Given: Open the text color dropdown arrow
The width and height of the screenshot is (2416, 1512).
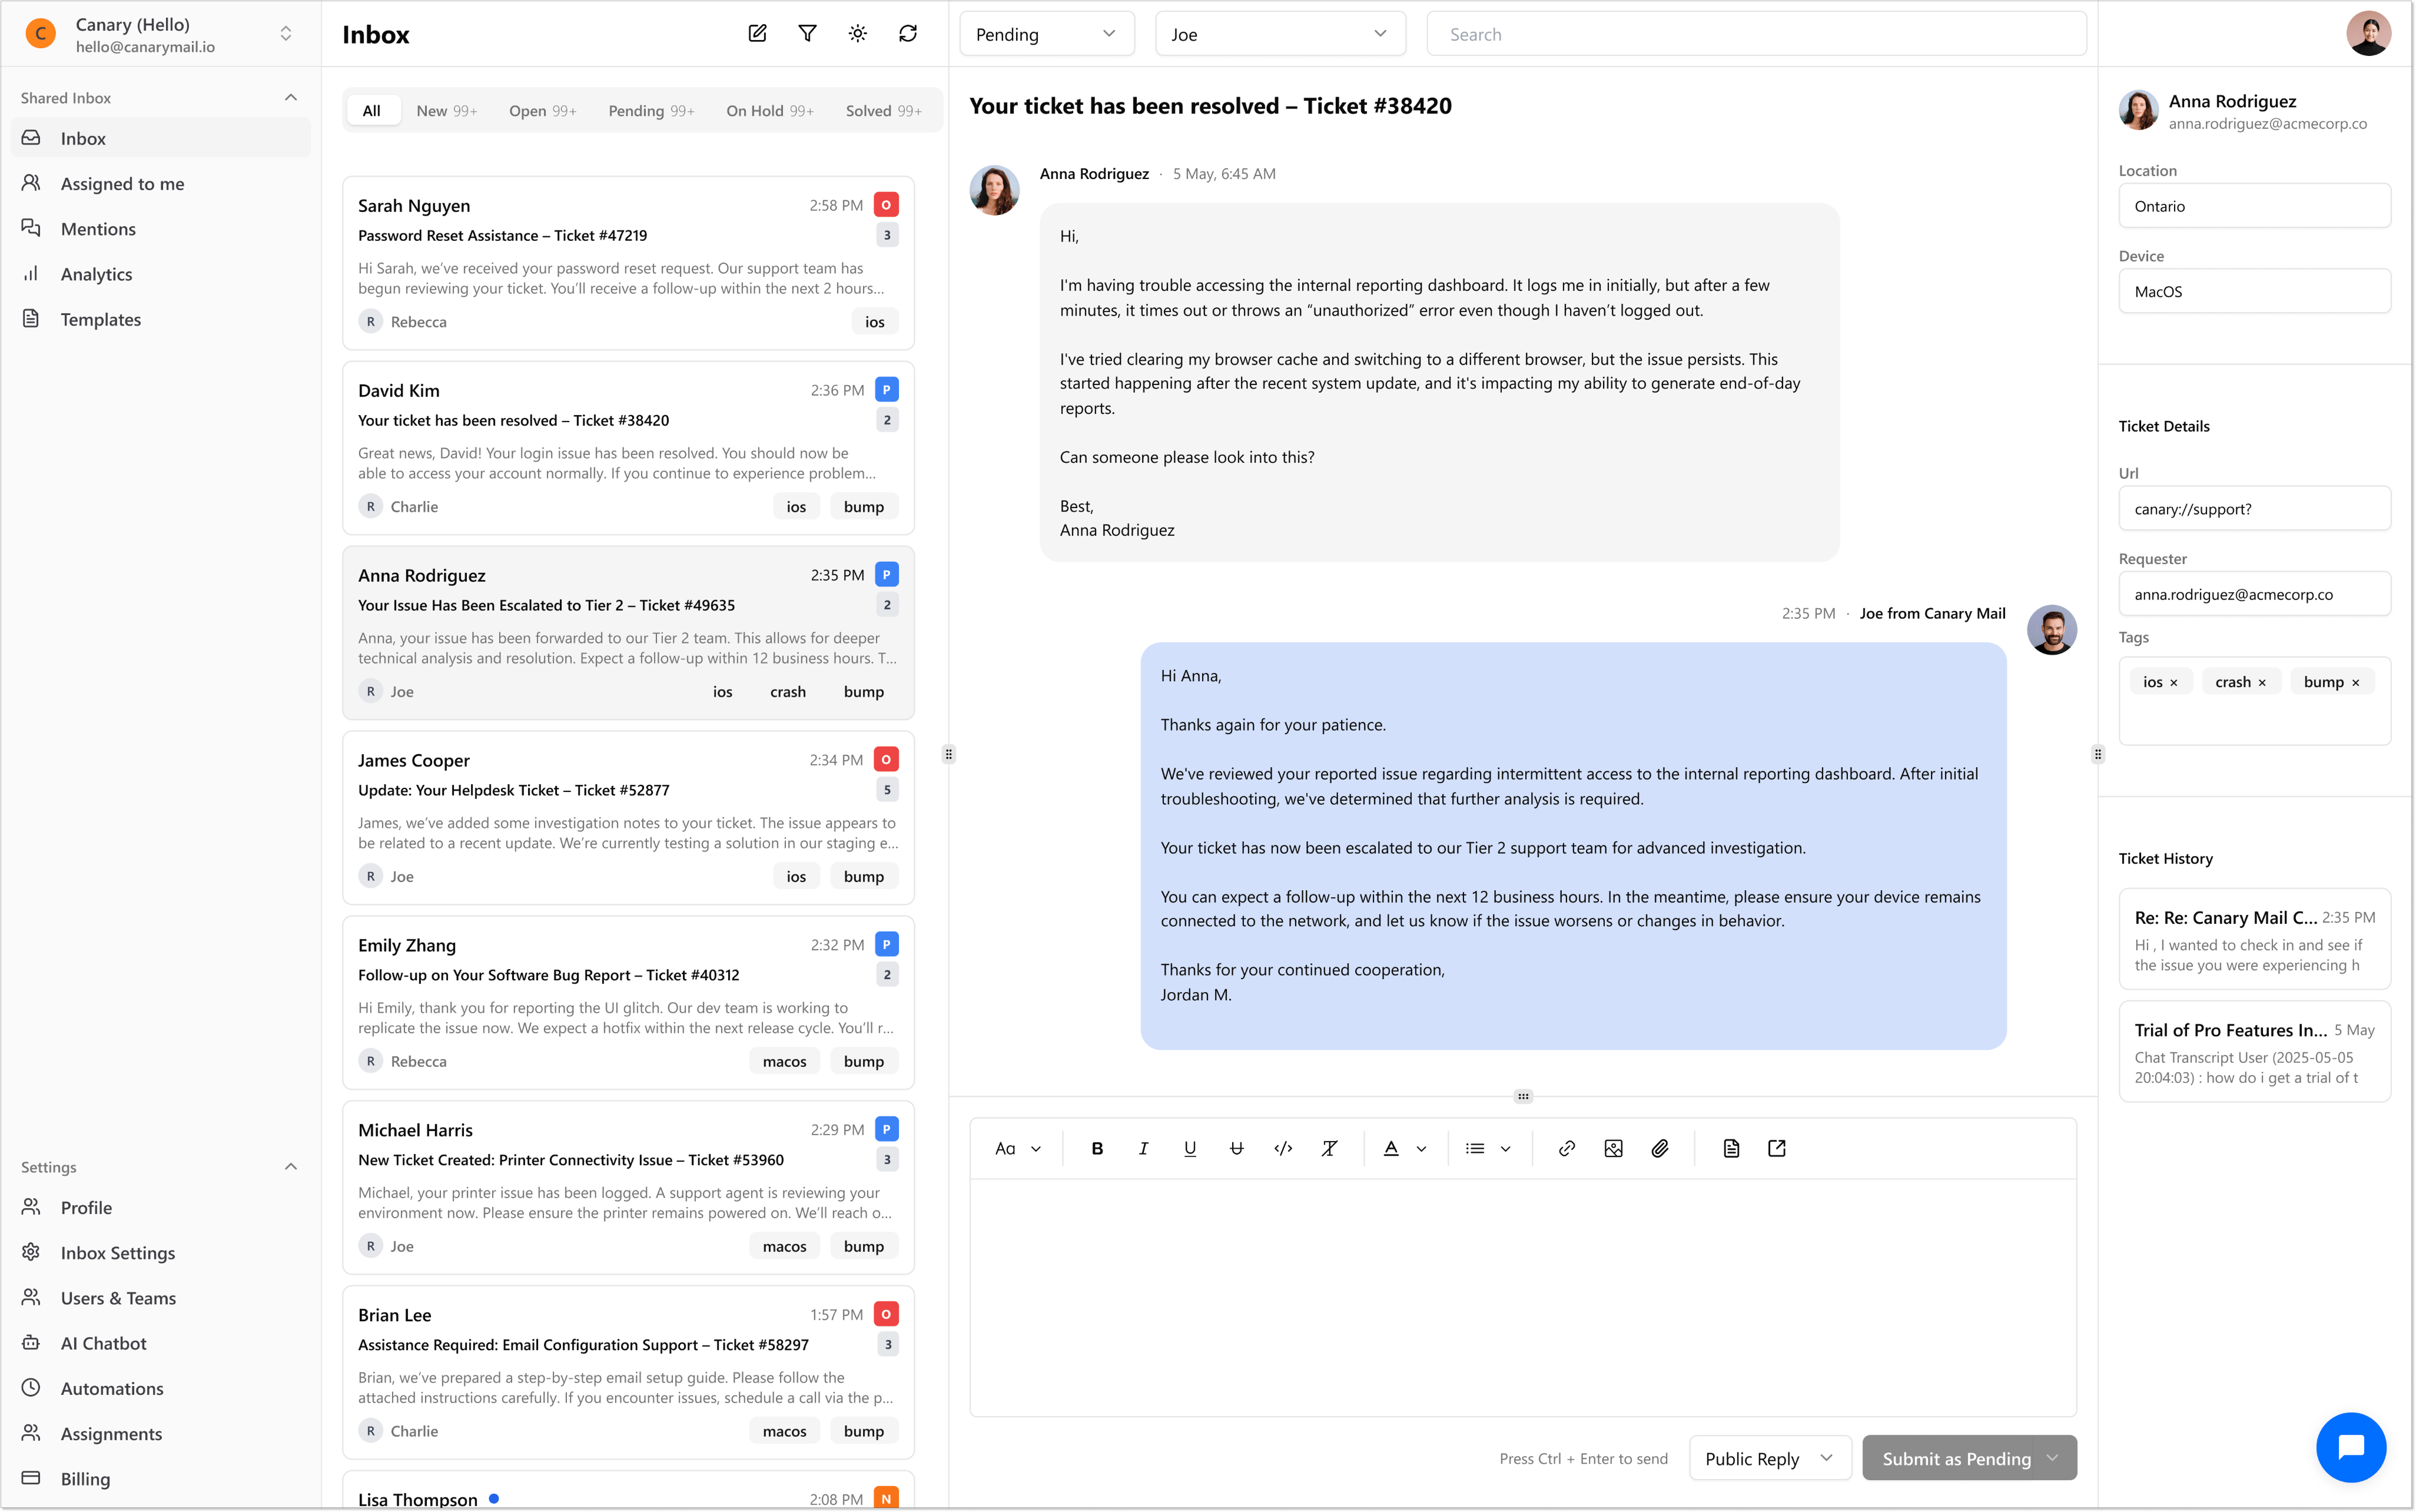Looking at the screenshot, I should [1421, 1149].
